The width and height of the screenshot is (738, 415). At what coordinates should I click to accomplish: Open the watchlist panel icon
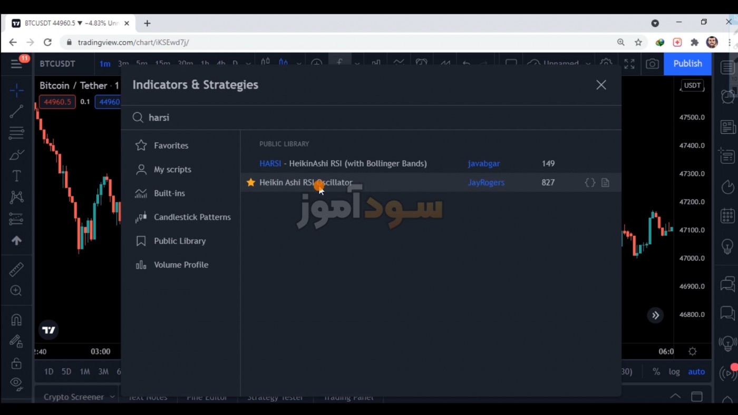[x=728, y=68]
